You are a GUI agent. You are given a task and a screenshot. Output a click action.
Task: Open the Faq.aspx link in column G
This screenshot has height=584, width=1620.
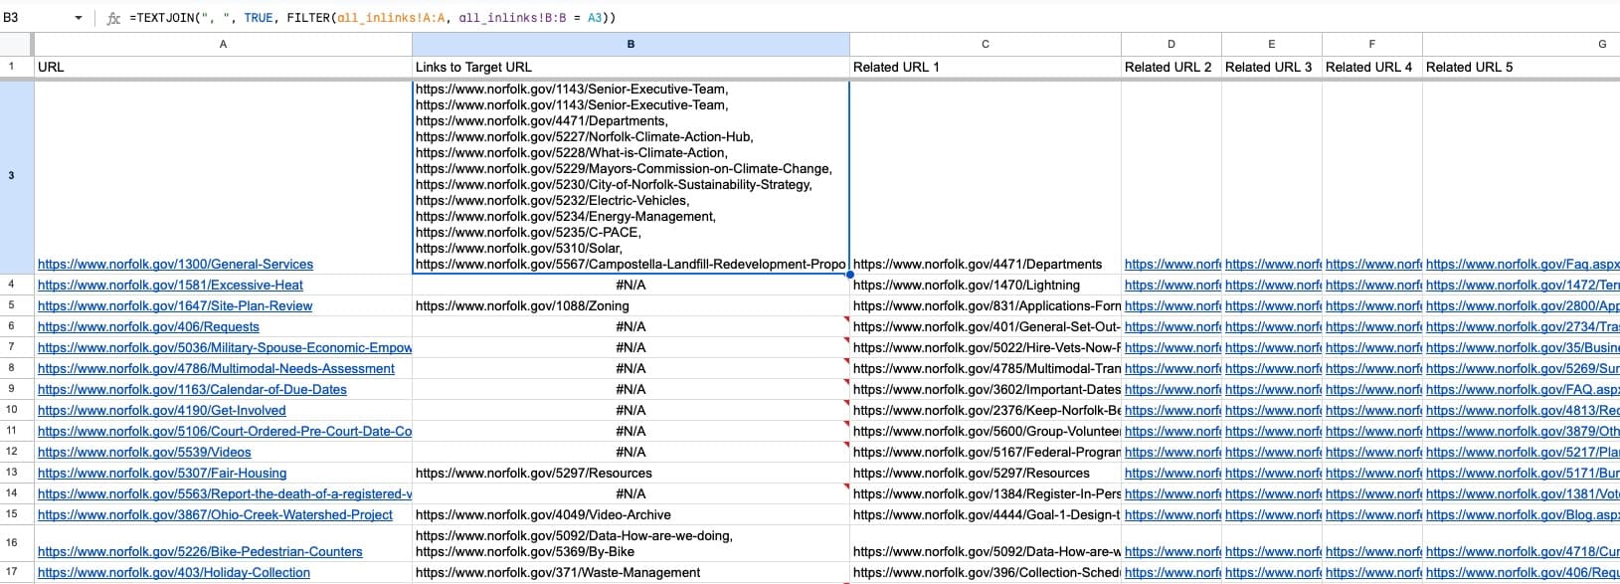click(1523, 265)
